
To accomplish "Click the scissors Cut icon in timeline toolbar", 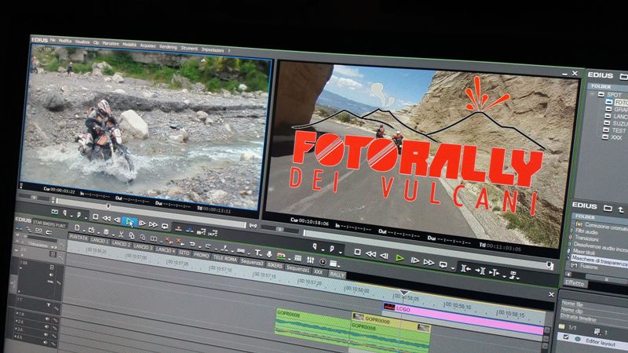I will coord(121,234).
